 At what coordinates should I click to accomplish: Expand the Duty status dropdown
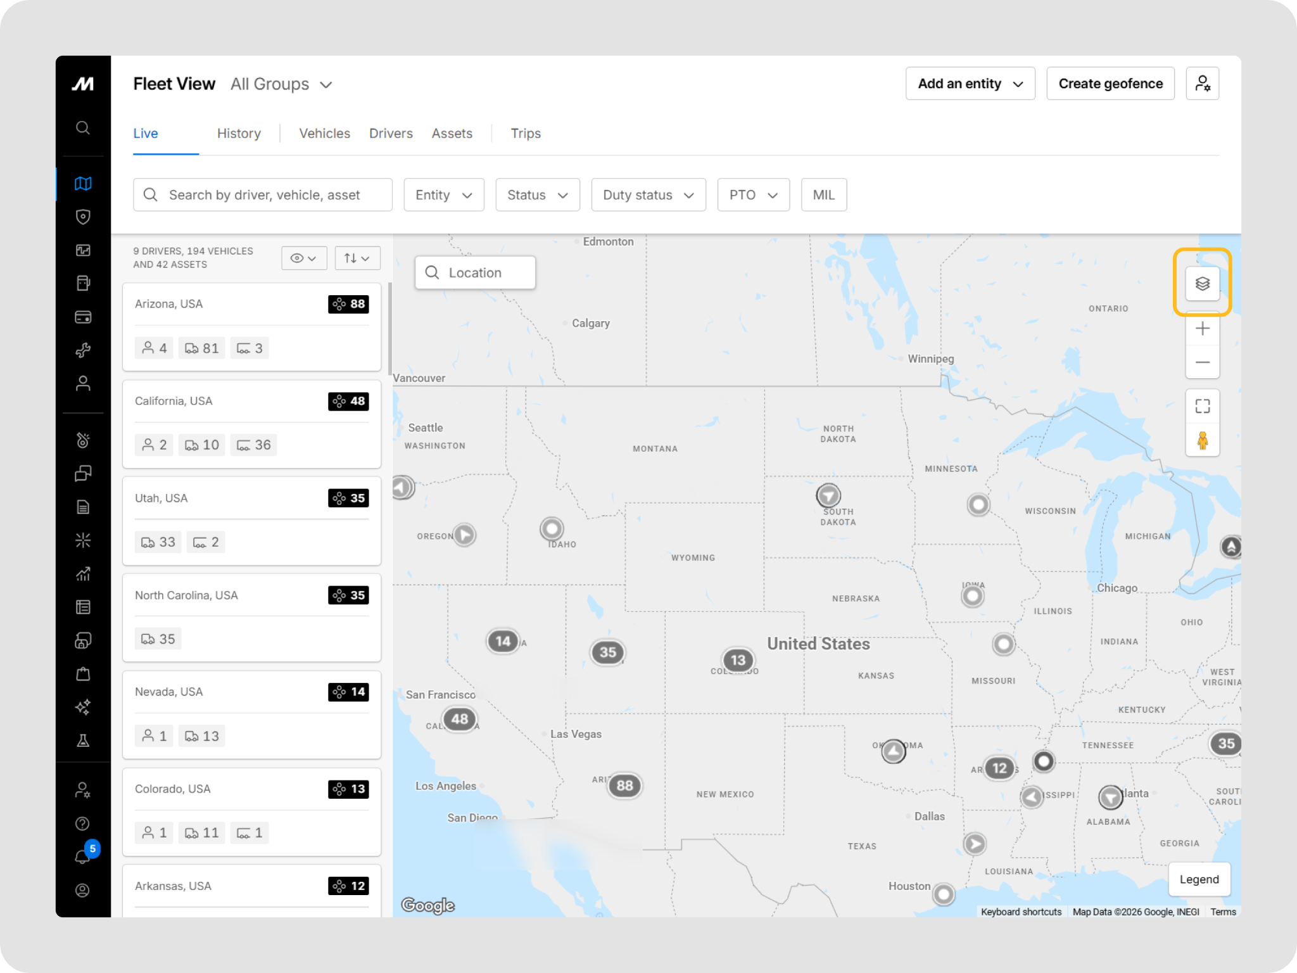(648, 195)
